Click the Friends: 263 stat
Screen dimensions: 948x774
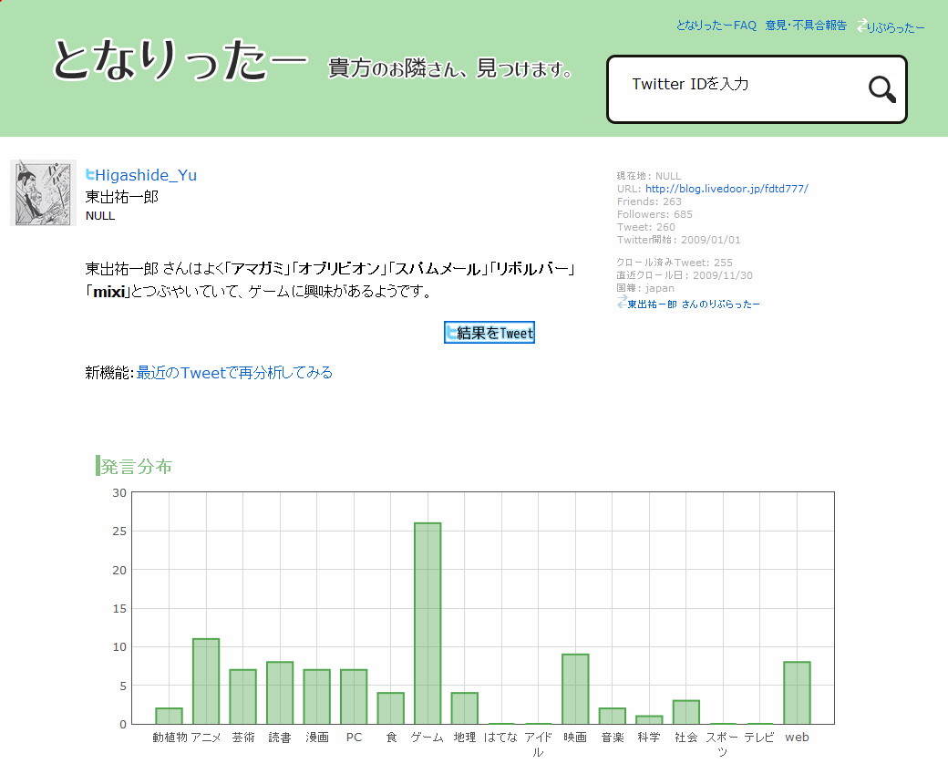tap(649, 201)
